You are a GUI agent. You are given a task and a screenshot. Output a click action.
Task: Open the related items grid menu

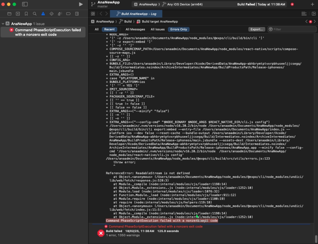click(x=93, y=14)
